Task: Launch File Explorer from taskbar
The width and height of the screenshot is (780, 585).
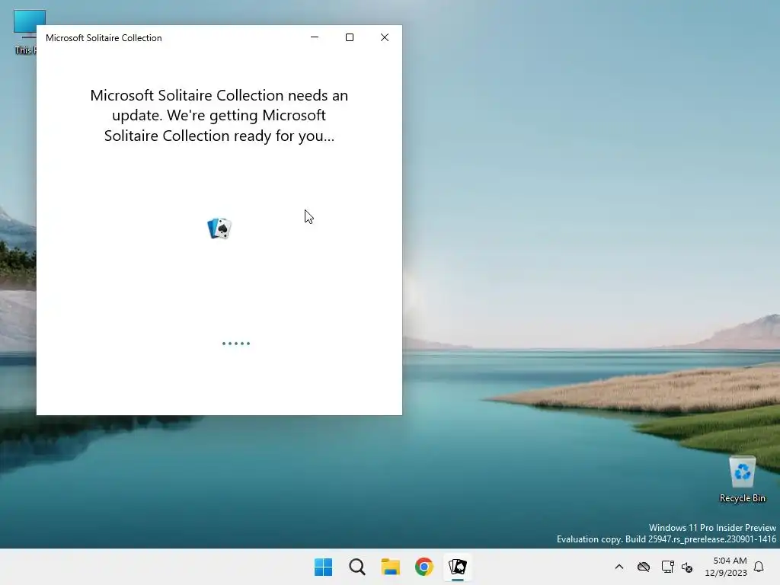Action: pos(391,567)
